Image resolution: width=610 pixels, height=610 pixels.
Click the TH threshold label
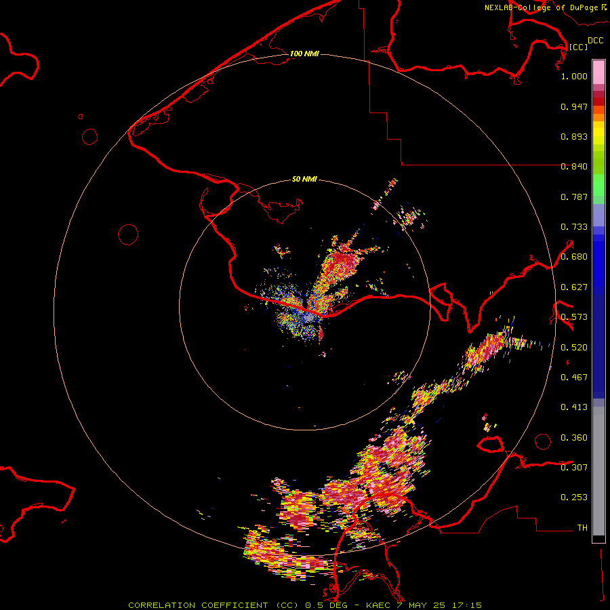click(582, 528)
